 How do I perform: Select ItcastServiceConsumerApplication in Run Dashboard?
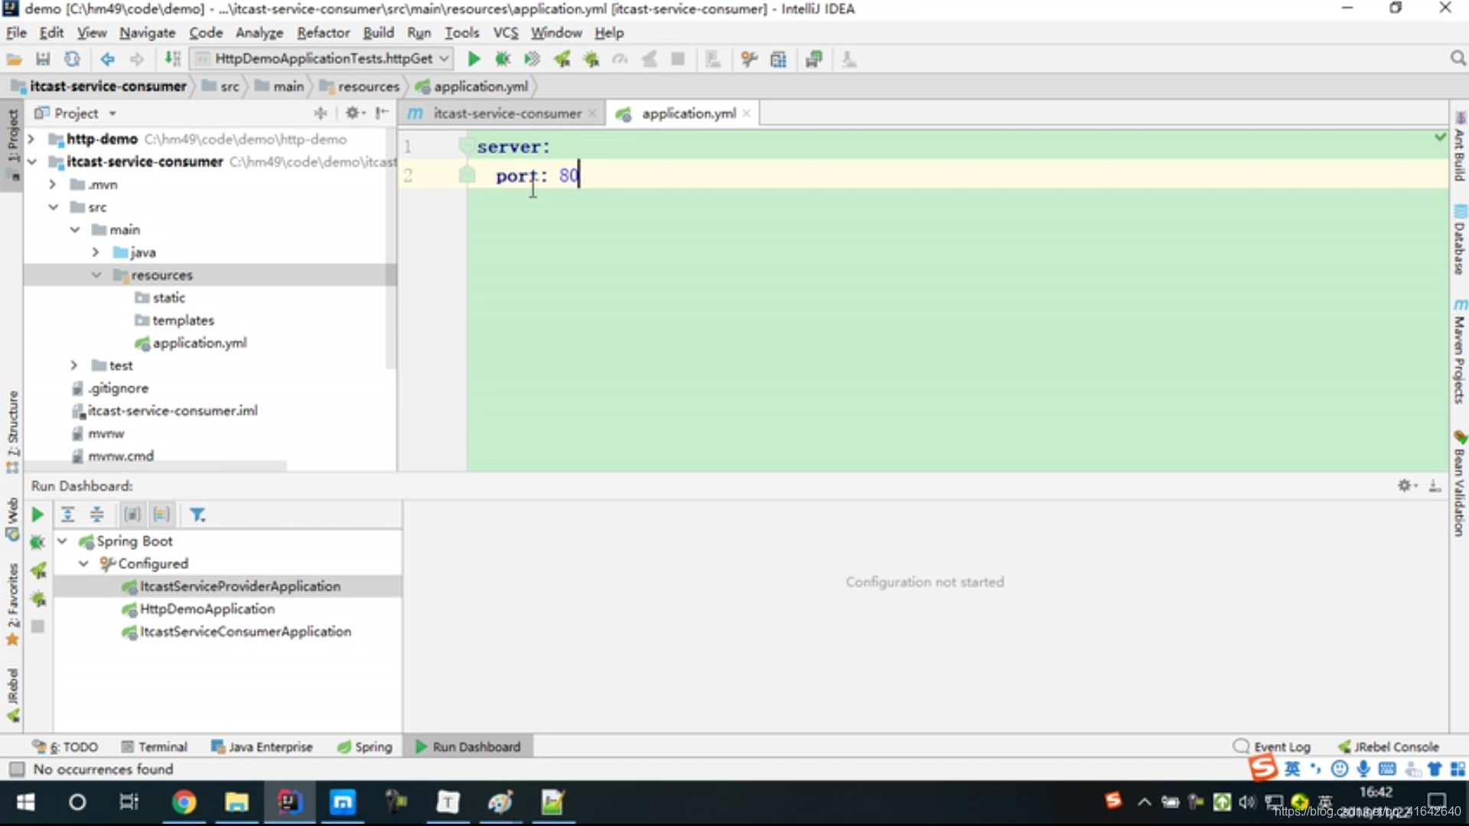point(245,632)
